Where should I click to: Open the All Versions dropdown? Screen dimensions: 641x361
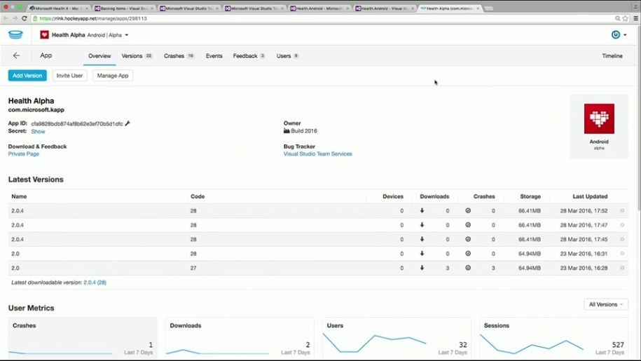pos(606,304)
